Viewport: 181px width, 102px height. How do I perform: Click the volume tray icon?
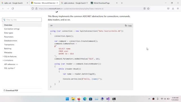[x=165, y=99]
